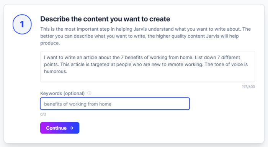Click the 197/600 character counter

pyautogui.click(x=248, y=87)
